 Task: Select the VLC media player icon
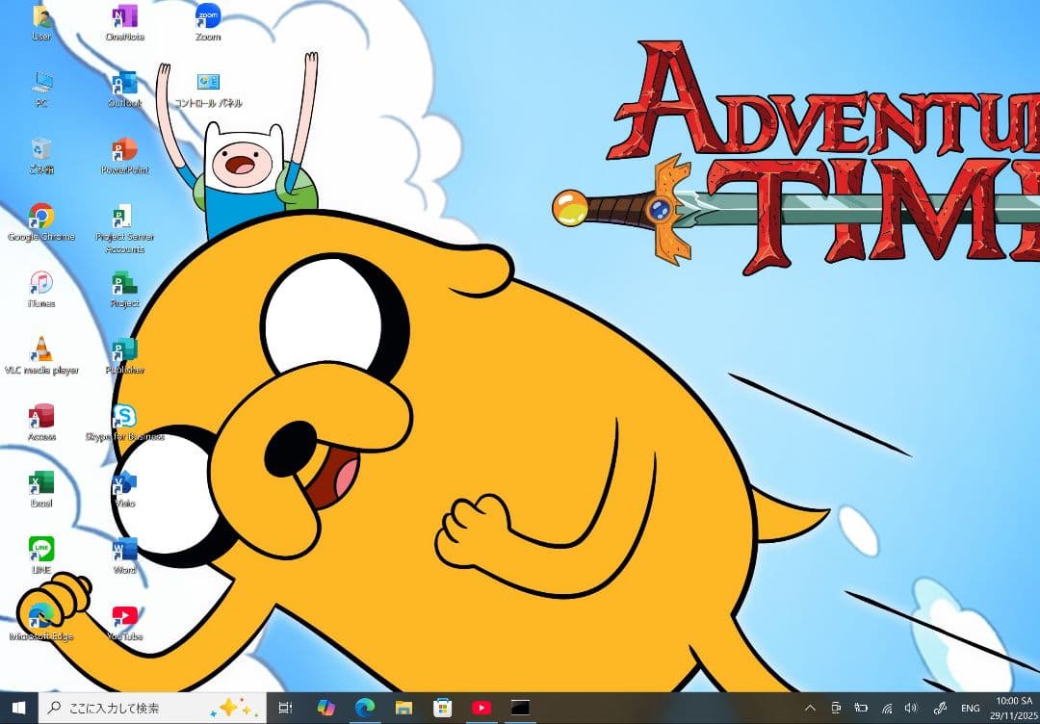[40, 349]
